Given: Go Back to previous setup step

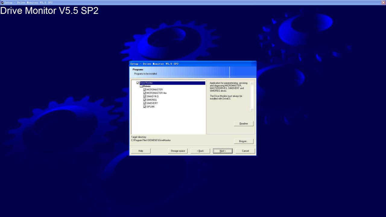Looking at the screenshot, I should (x=200, y=151).
